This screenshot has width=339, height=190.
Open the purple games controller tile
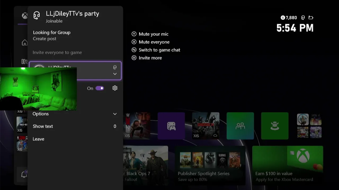(x=171, y=126)
